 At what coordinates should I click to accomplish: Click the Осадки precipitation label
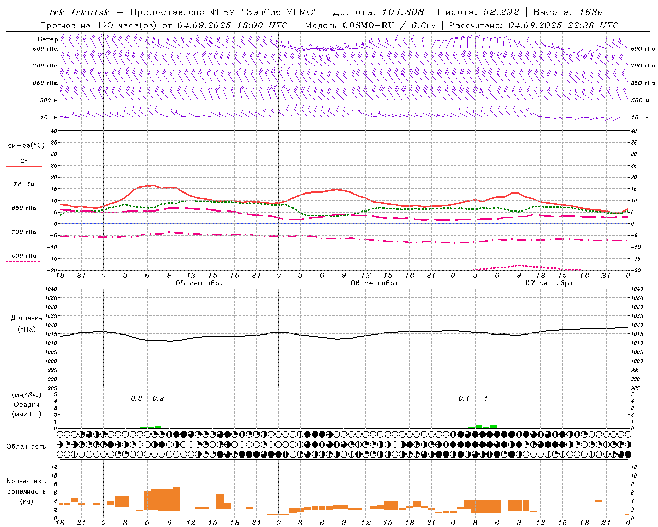[27, 405]
